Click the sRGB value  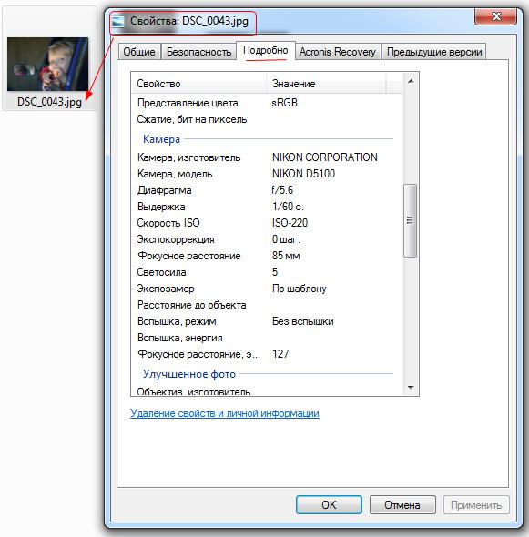click(x=285, y=103)
